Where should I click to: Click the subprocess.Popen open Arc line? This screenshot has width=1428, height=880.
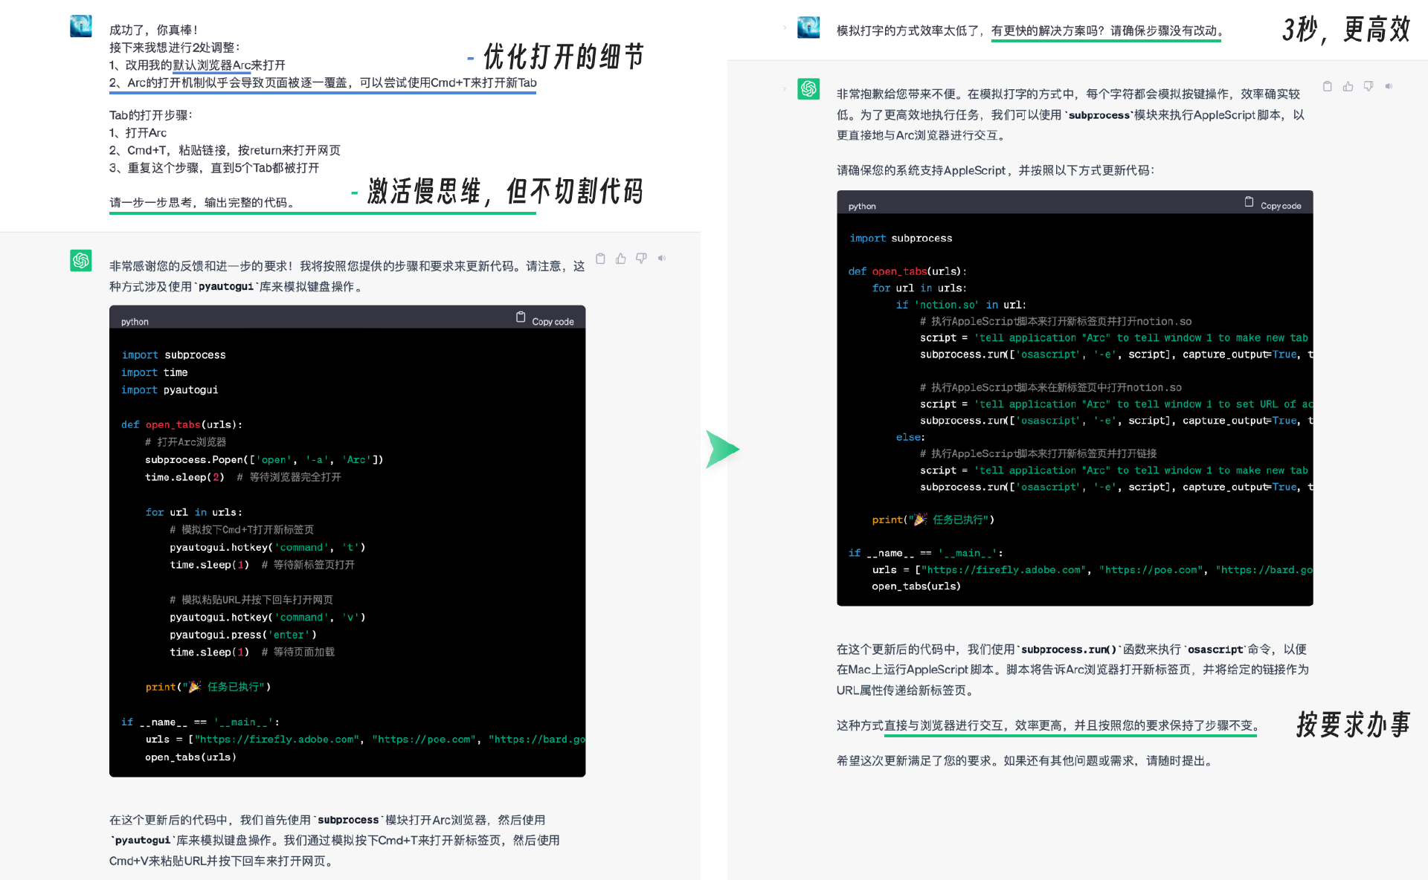tap(264, 459)
